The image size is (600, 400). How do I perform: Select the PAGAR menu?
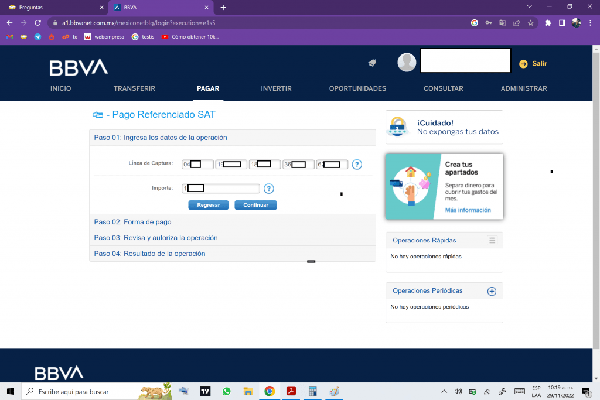208,88
